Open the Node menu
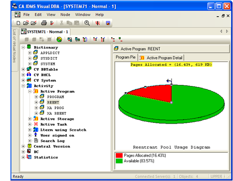The height and width of the screenshot is (181, 233). point(65,15)
